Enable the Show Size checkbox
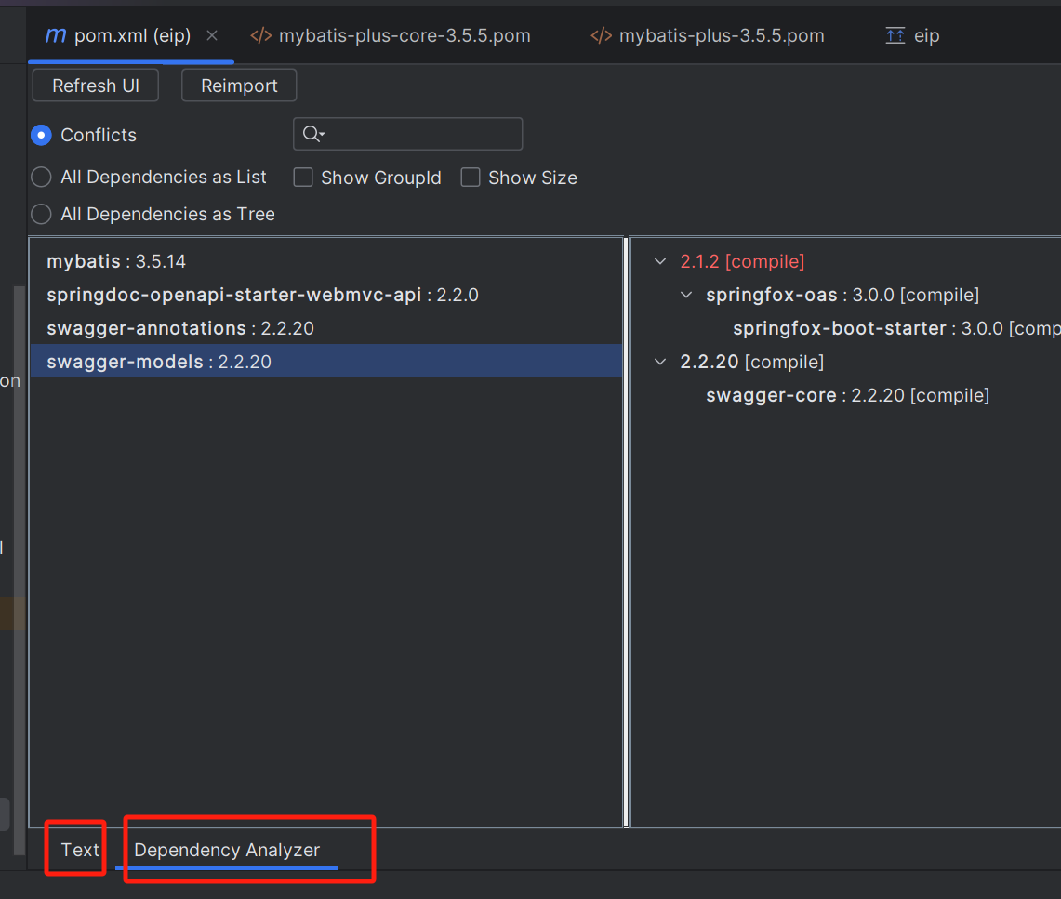The image size is (1061, 899). click(x=471, y=178)
